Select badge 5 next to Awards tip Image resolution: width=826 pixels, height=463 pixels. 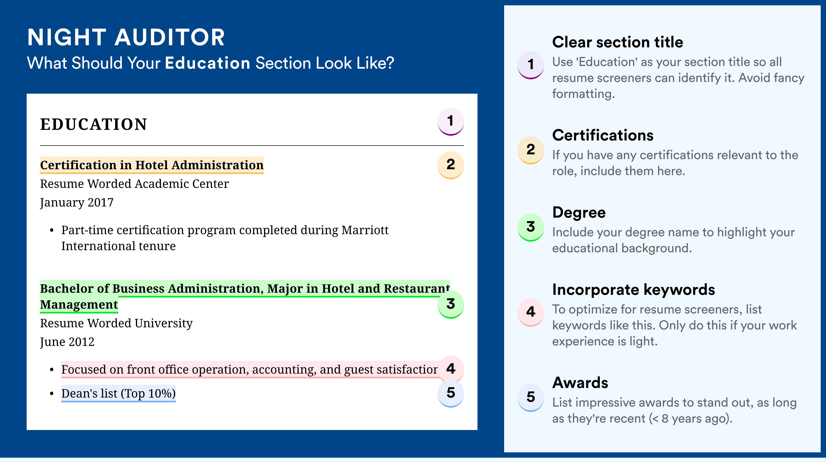[x=531, y=398]
